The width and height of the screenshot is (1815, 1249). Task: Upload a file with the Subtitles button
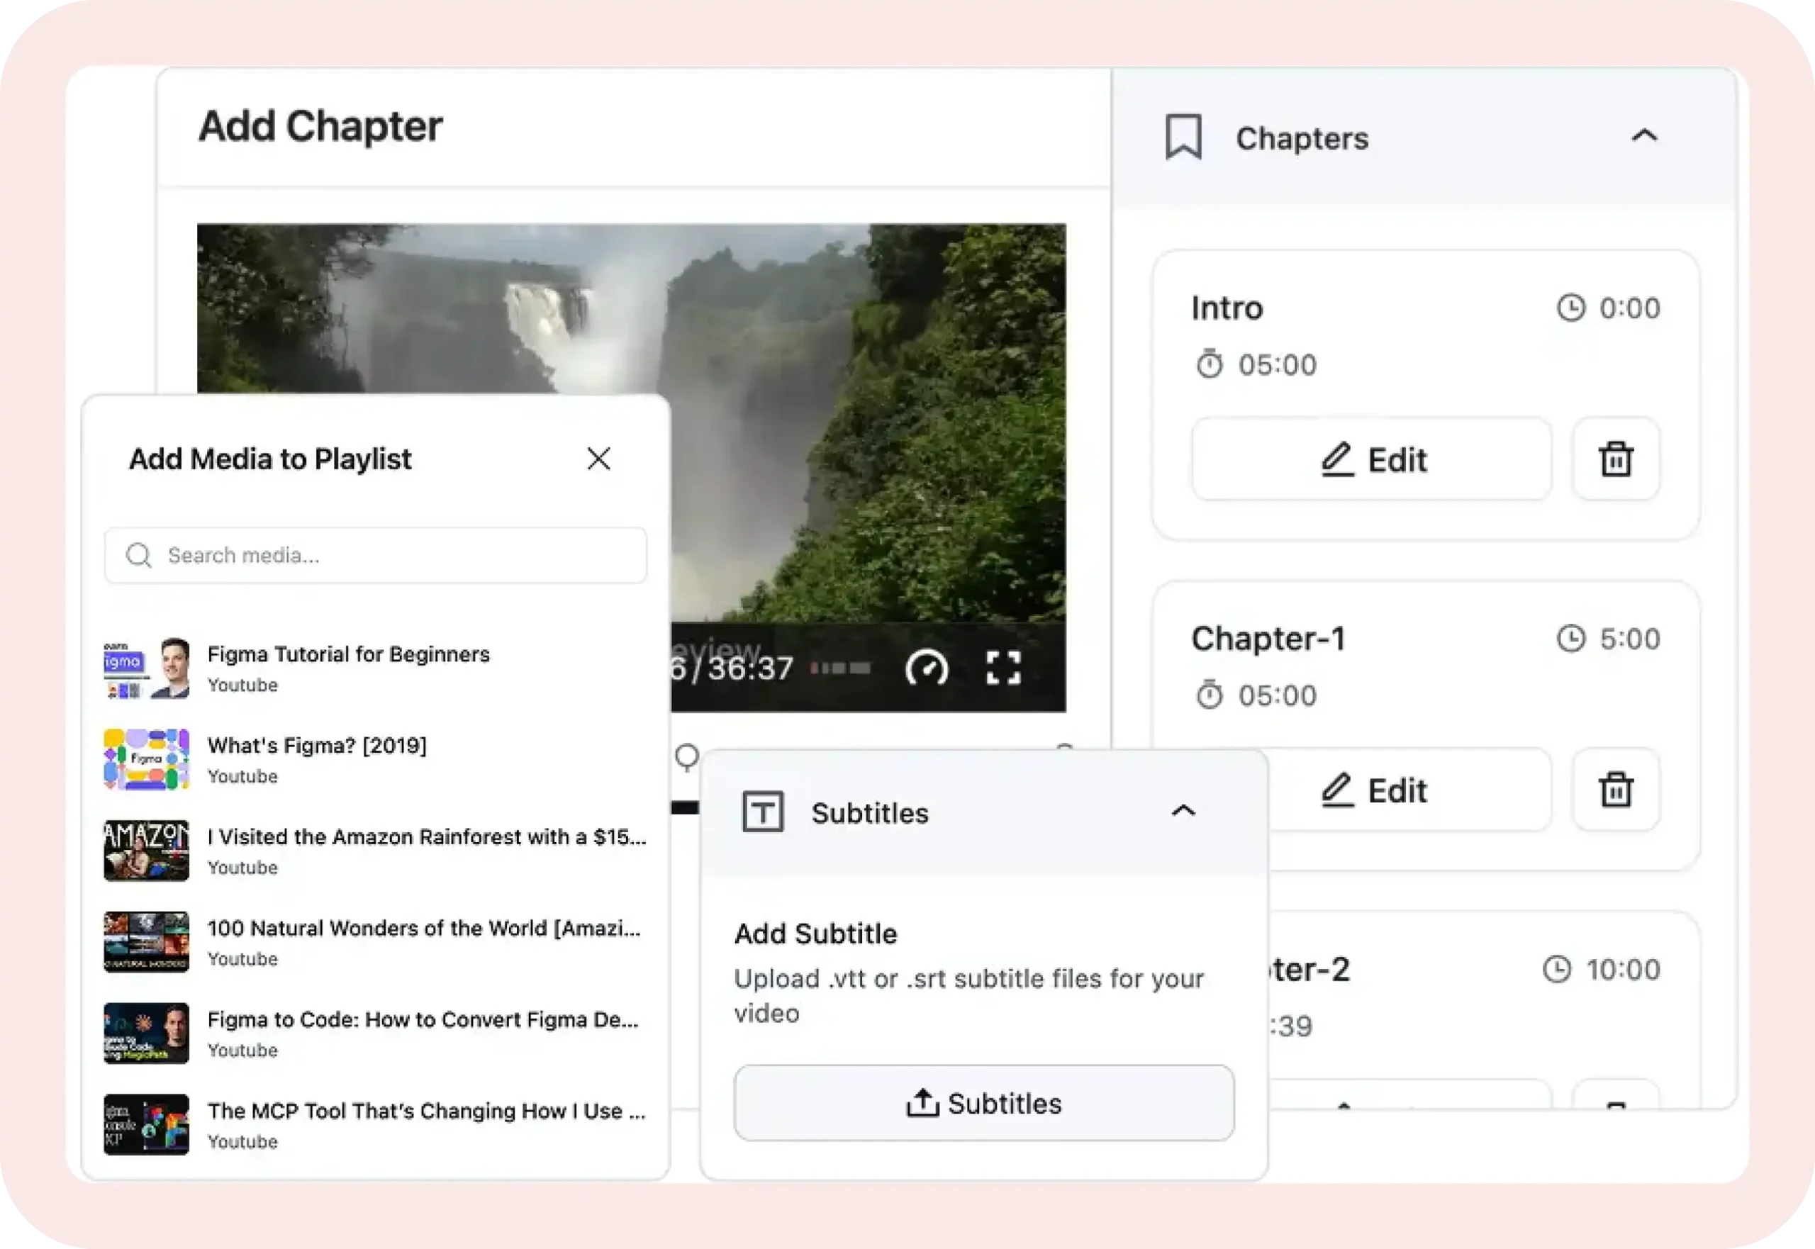point(984,1103)
